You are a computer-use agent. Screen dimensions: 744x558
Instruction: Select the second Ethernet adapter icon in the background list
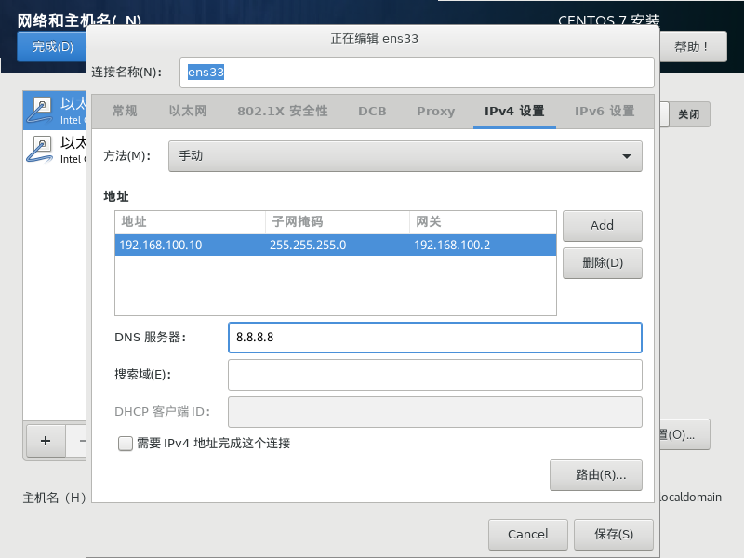(x=40, y=149)
